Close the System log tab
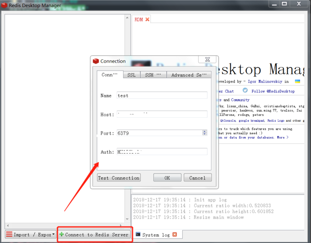Screen dimensions: 311x243 [x=175, y=235]
